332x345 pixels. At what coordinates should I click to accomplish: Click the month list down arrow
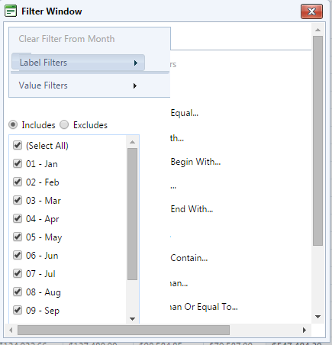132,319
